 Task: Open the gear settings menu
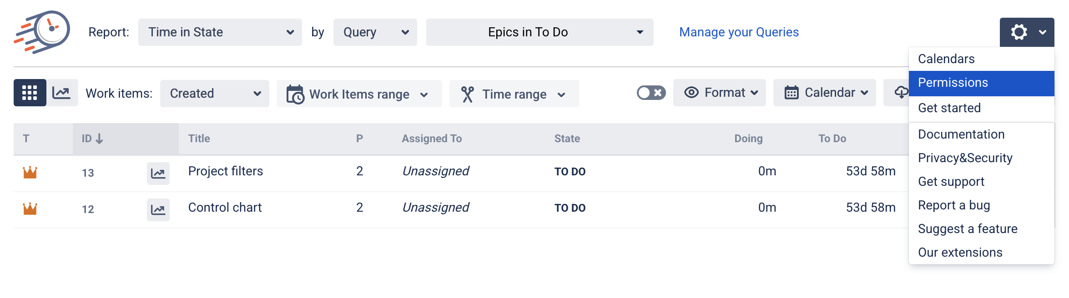[x=1026, y=32]
